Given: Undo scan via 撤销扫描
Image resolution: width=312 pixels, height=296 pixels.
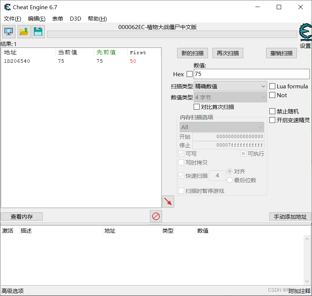Looking at the screenshot, I should [281, 53].
